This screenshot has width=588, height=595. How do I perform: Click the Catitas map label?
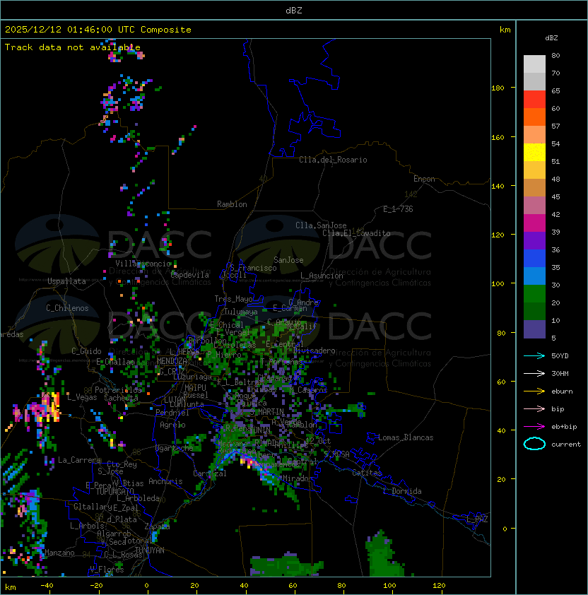[367, 473]
